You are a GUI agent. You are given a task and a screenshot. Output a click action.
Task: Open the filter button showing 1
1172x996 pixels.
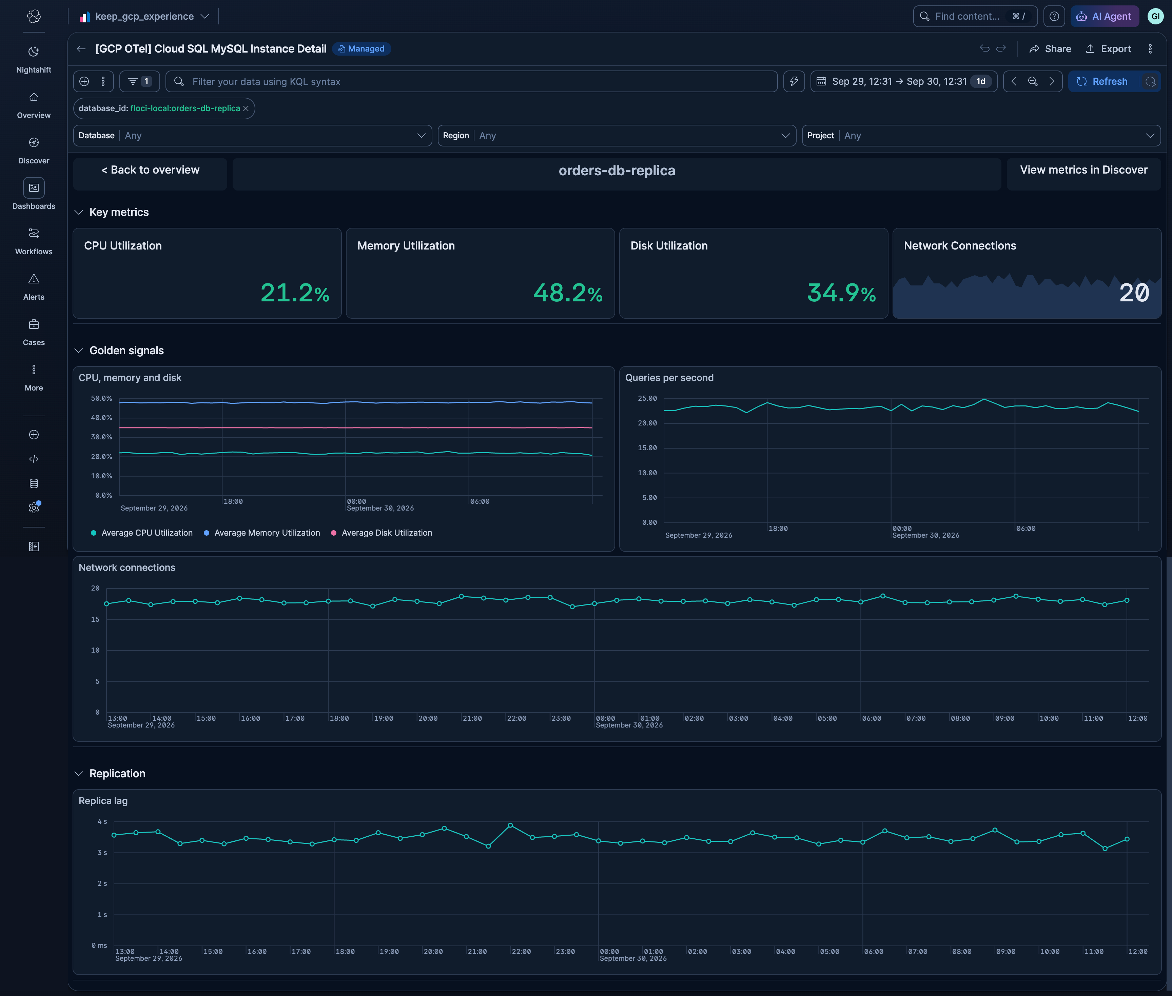pos(139,81)
